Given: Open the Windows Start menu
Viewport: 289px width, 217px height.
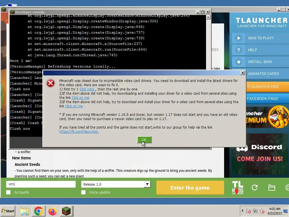Looking at the screenshot, I should click(8, 211).
